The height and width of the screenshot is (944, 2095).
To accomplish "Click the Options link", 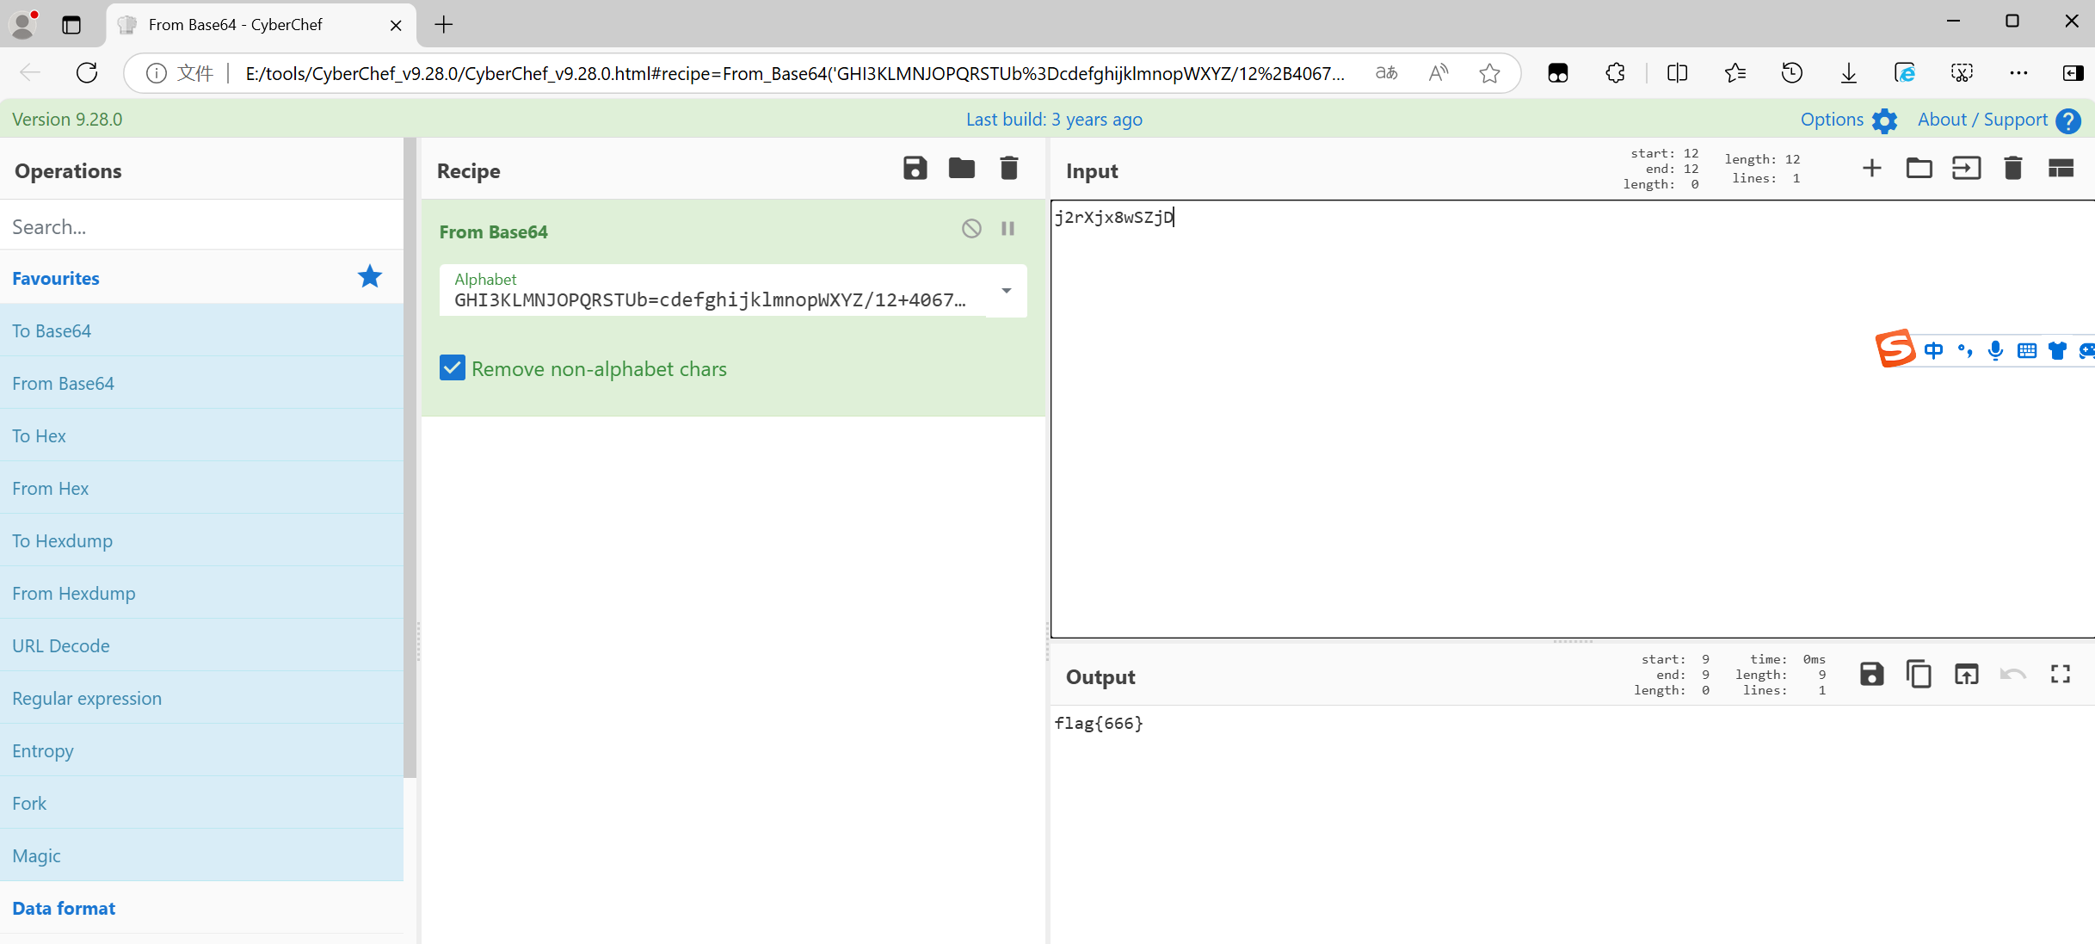I will (x=1832, y=120).
